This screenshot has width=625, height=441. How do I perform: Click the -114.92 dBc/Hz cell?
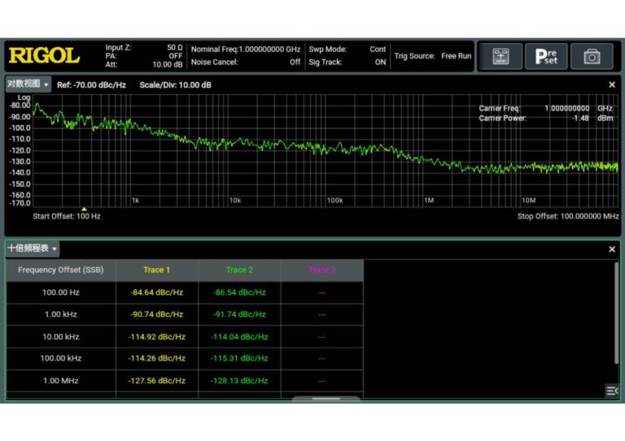[x=156, y=337]
